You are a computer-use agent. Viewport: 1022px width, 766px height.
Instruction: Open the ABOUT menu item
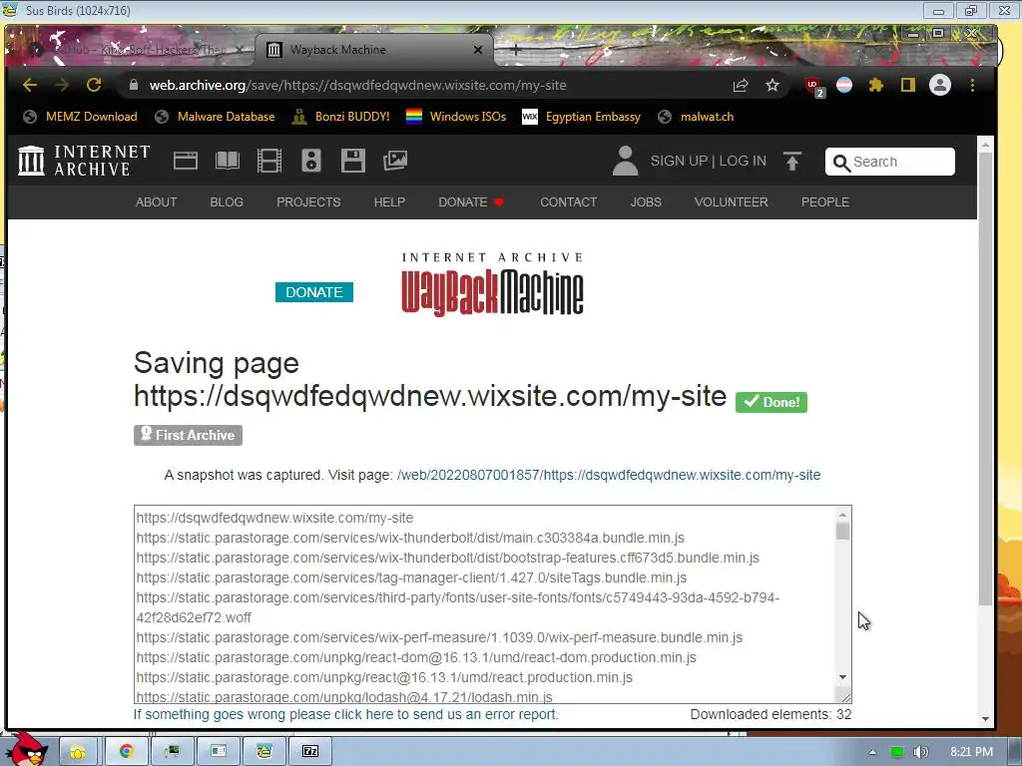click(x=156, y=201)
